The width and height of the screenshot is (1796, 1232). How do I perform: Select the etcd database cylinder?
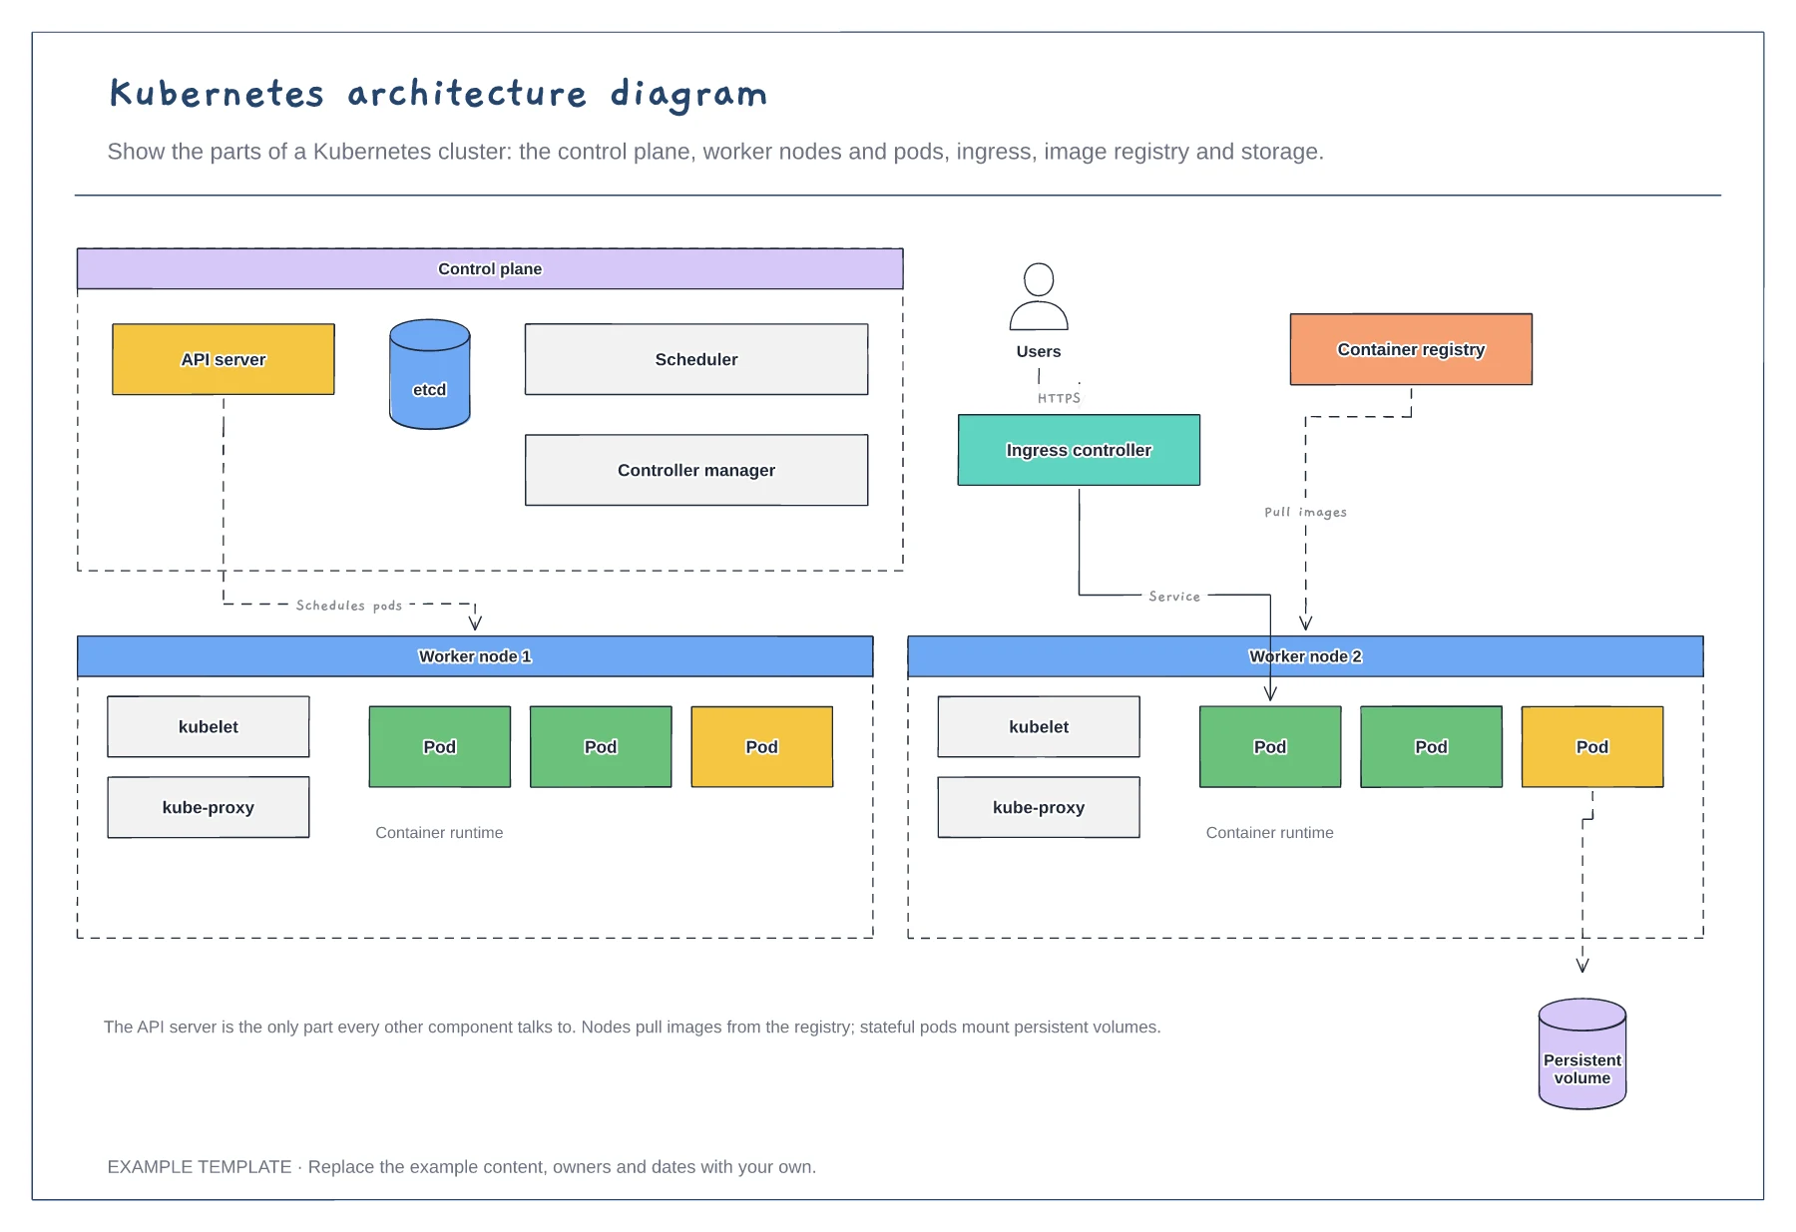coord(430,374)
